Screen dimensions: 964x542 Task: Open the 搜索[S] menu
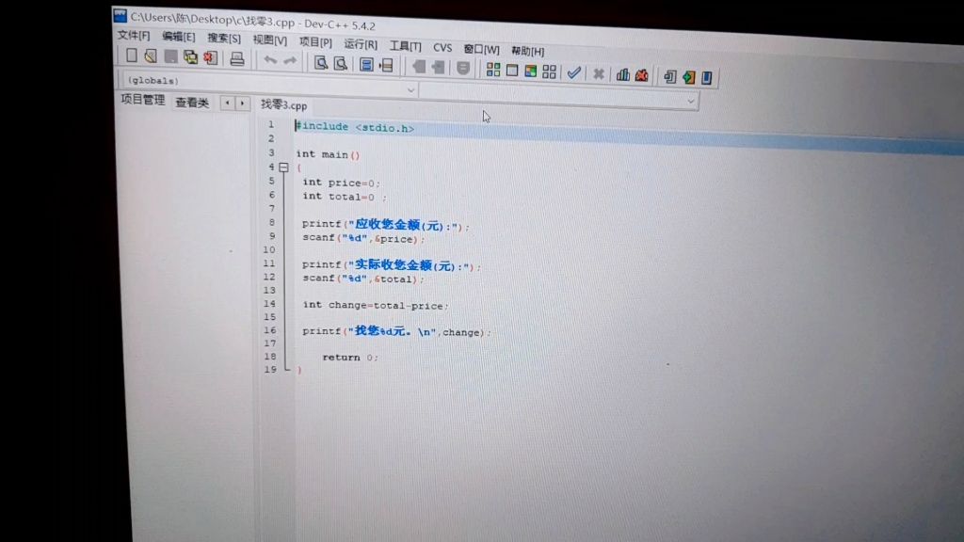[224, 38]
